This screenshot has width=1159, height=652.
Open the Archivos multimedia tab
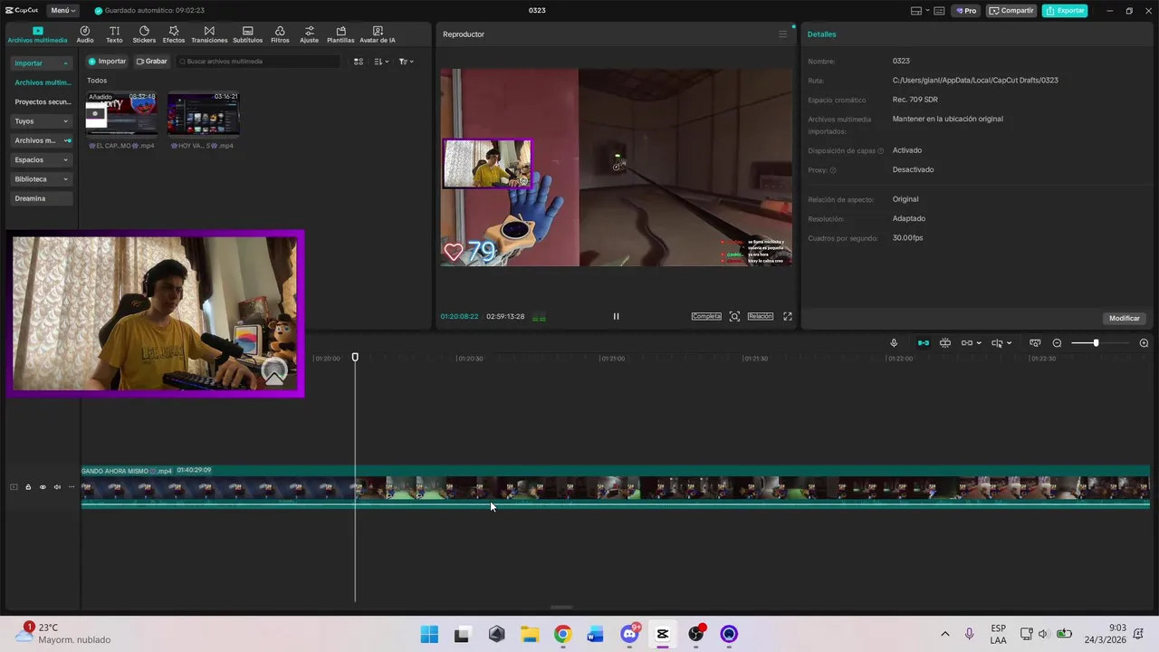(37, 34)
